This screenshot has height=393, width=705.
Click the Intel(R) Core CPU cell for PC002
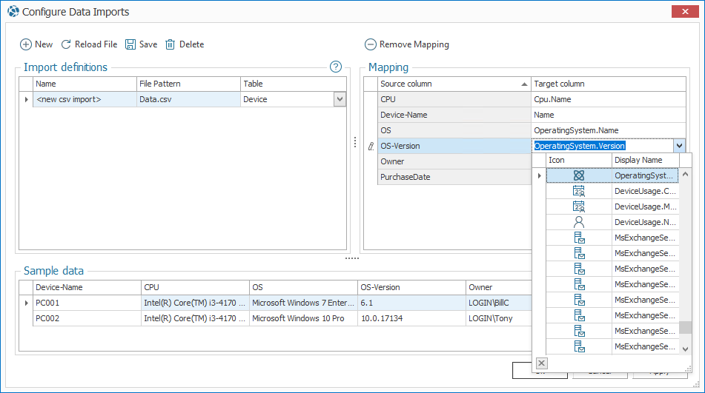coord(195,318)
